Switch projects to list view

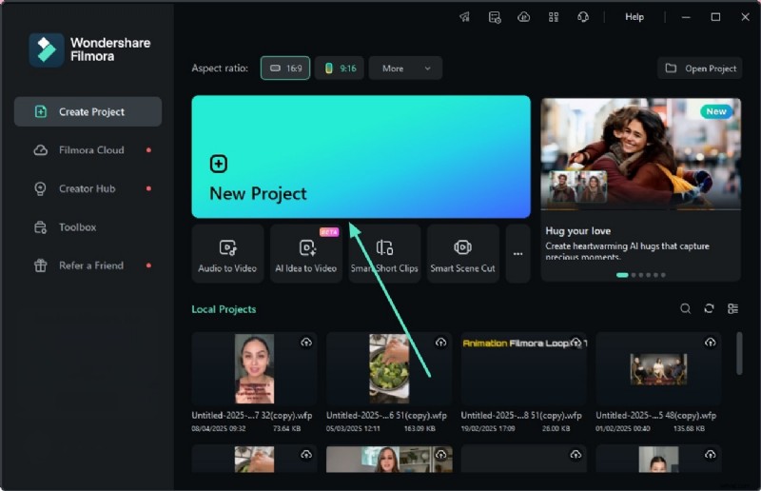pyautogui.click(x=732, y=308)
